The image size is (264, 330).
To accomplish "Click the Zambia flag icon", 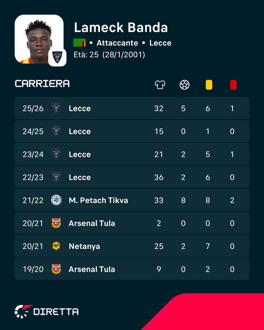I will click(79, 43).
